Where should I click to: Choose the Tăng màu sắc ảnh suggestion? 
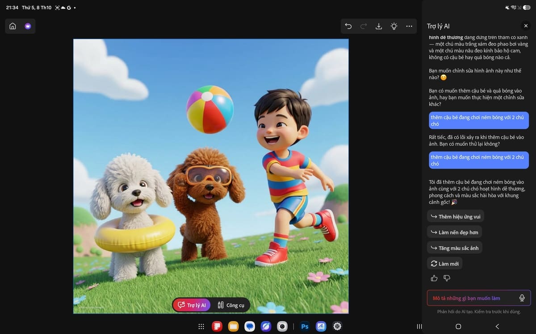[455, 248]
